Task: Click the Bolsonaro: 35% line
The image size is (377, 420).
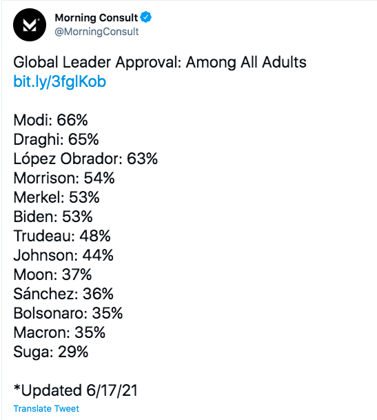Action: (x=68, y=313)
